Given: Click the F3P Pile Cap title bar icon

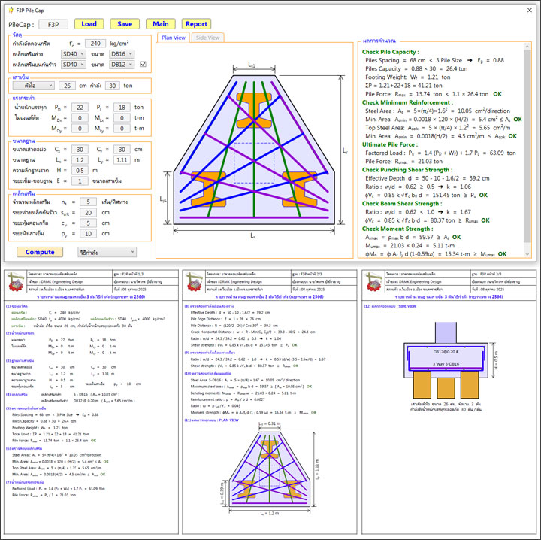Looking at the screenshot, I should [9, 8].
